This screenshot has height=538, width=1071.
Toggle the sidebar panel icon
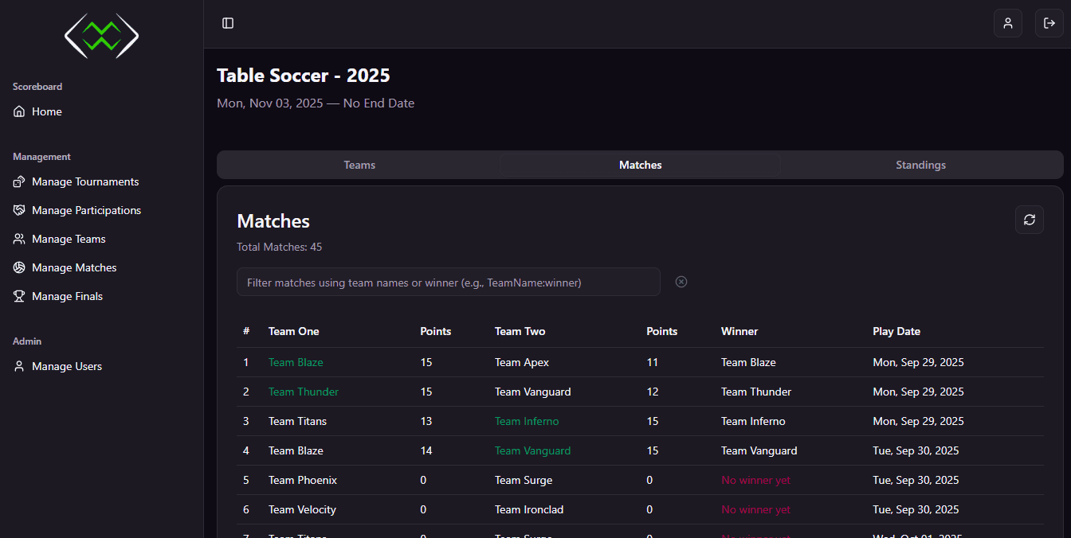click(x=228, y=23)
